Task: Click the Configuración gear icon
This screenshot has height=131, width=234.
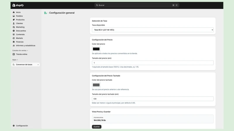Action: [x=14, y=126]
